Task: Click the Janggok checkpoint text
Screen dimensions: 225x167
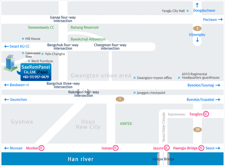Action: coord(151,93)
